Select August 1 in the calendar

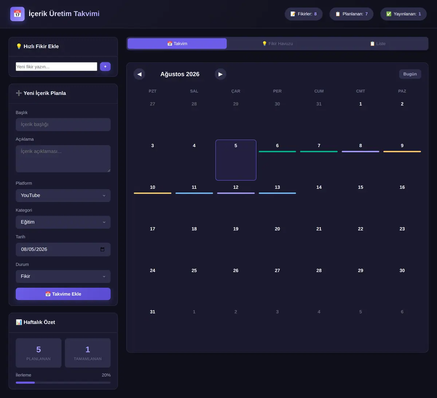[361, 118]
